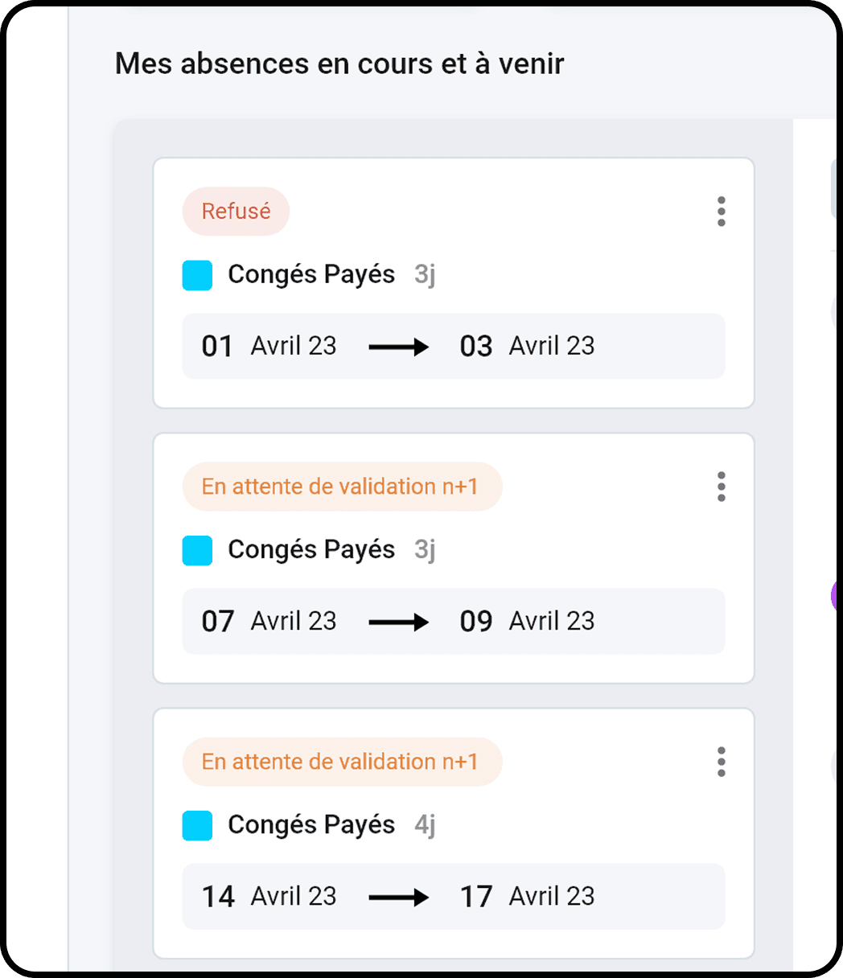Screen dimensions: 843x978
Task: Click the blue color square on the Refusé card
Action: pos(197,275)
